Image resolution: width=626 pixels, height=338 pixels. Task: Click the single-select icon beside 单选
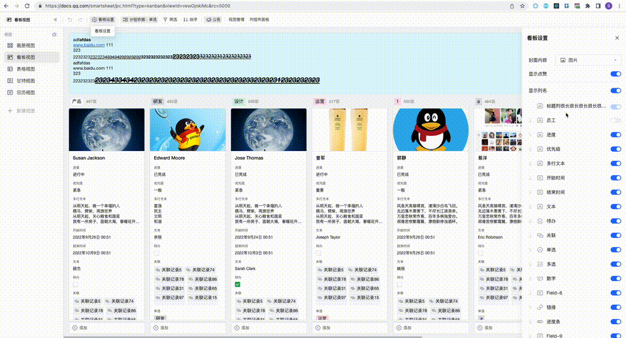(x=540, y=250)
